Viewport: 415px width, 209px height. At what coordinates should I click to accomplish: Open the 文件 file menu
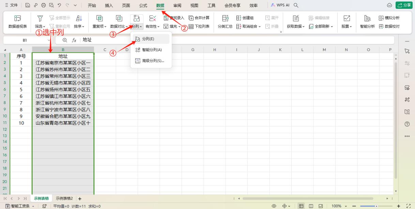point(11,5)
